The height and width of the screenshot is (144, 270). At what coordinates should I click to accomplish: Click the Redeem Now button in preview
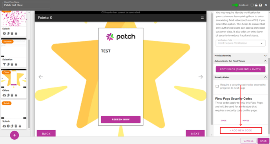121,120
